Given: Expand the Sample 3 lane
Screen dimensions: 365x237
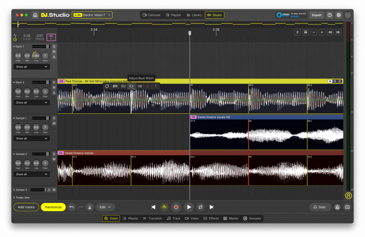Looking at the screenshot, I should click(14, 190).
